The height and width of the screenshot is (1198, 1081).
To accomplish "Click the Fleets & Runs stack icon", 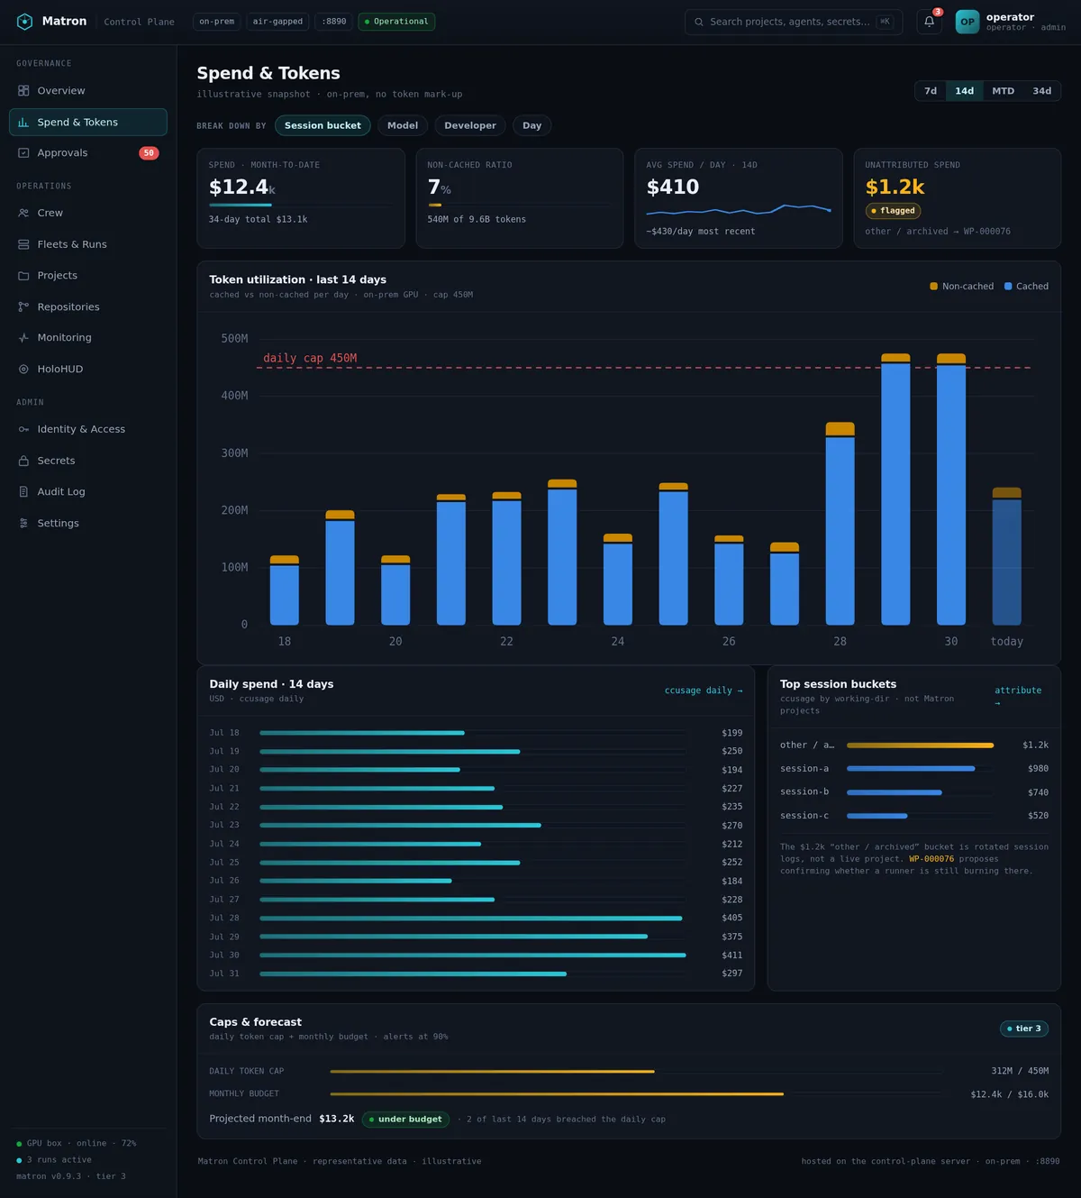I will (x=23, y=244).
